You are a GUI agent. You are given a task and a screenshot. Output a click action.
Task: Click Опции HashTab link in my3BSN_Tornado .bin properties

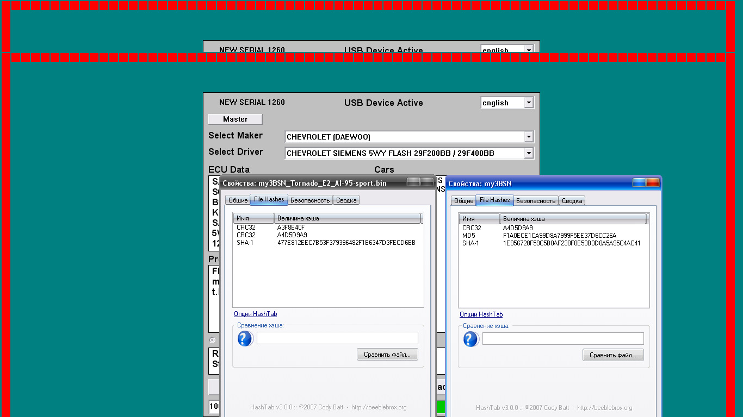click(256, 314)
